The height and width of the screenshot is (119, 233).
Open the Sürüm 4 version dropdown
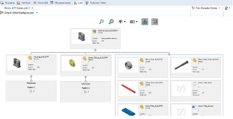[19, 8]
